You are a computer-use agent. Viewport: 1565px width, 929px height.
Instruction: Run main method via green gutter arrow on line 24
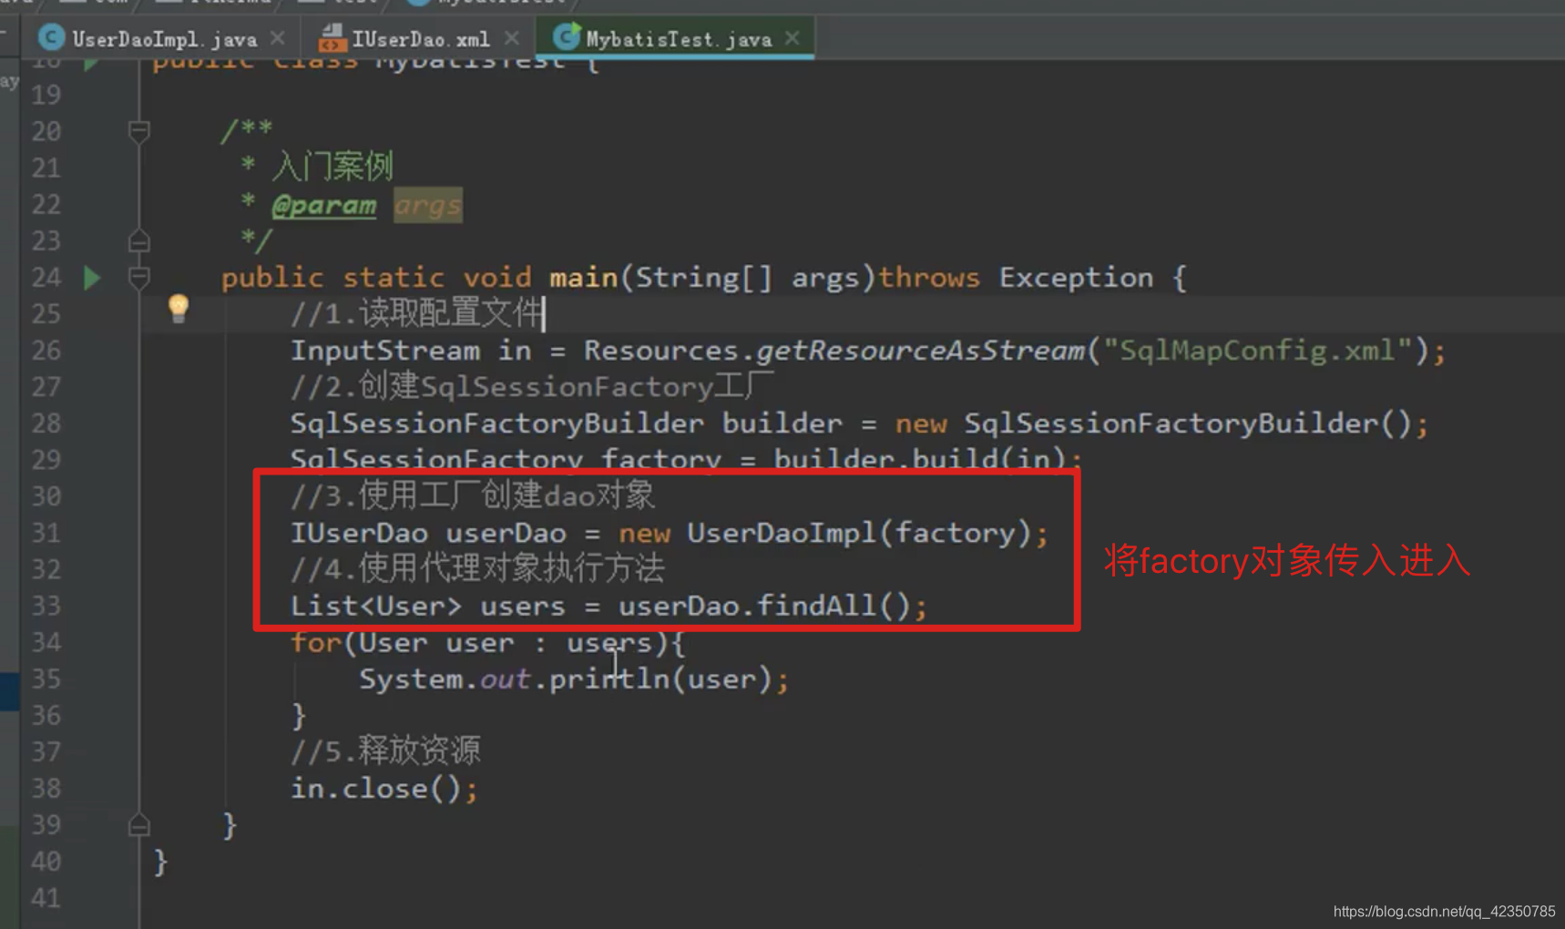point(92,277)
